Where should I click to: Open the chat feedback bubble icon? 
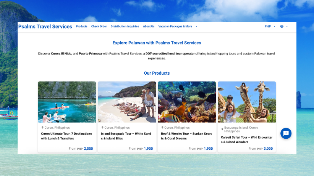tap(286, 133)
